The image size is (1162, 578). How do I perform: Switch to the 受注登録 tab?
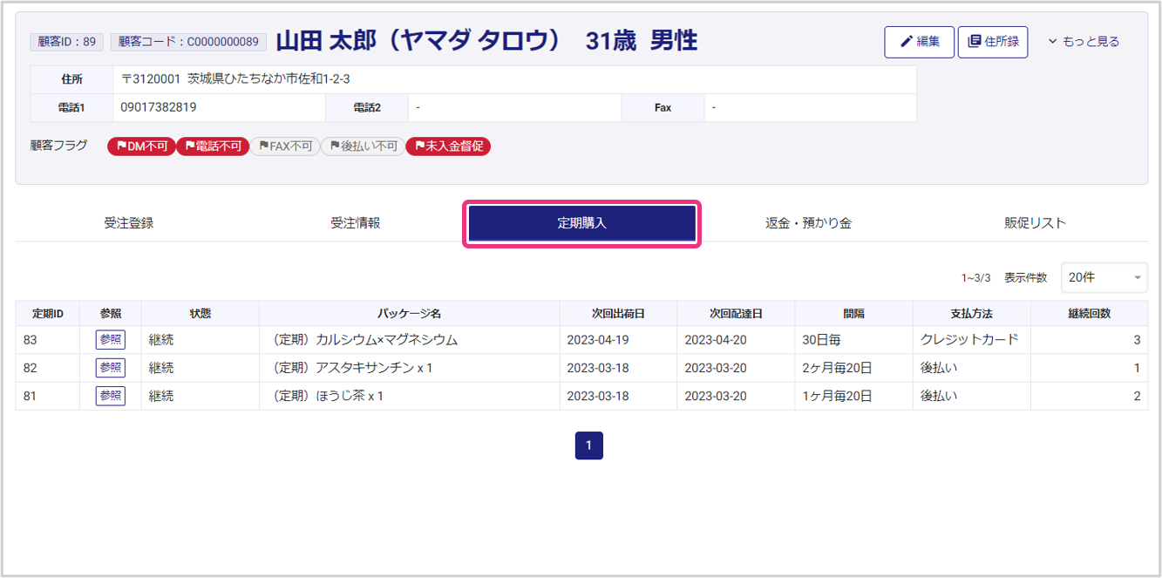click(128, 223)
